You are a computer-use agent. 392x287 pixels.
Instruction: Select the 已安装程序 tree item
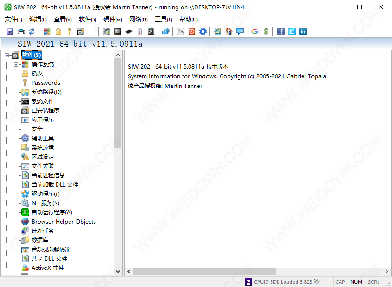click(45, 111)
